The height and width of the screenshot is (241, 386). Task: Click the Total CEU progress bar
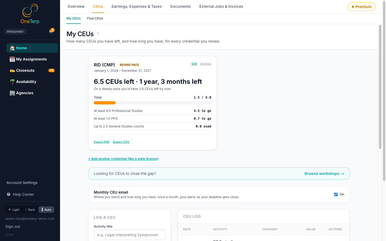click(153, 103)
